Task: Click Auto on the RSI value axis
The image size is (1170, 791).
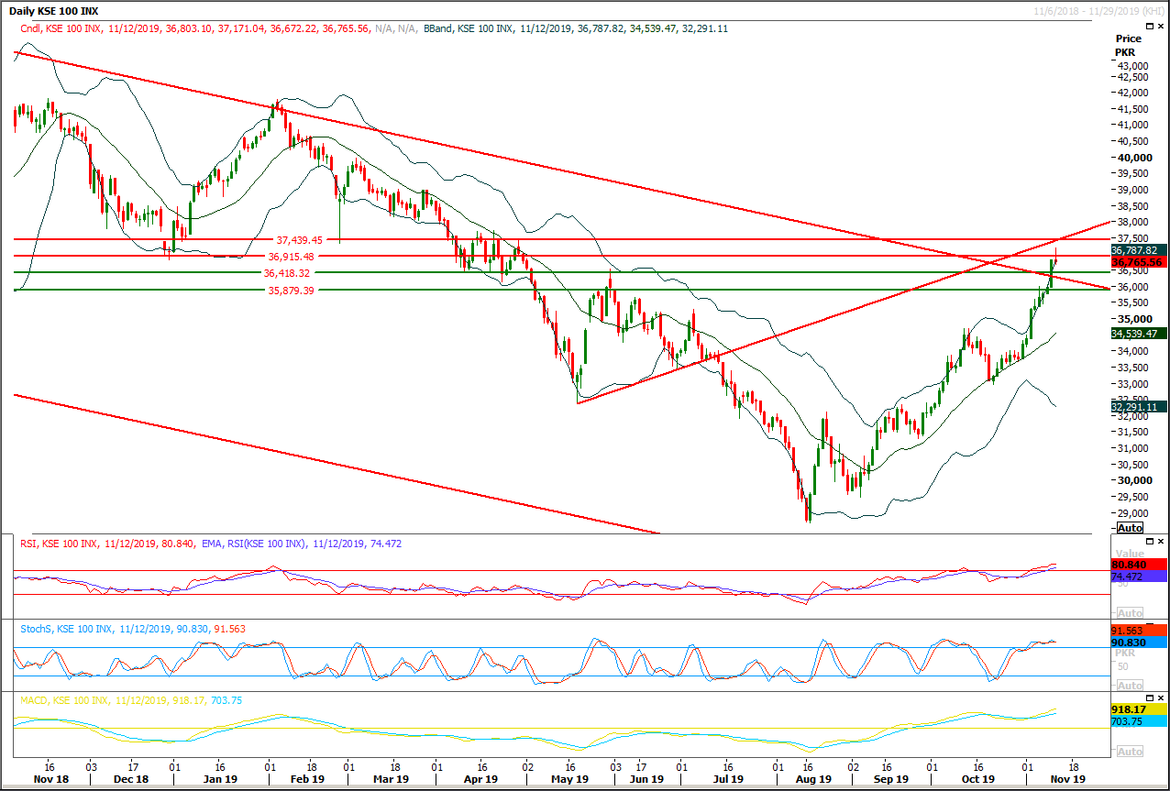Action: pos(1131,612)
